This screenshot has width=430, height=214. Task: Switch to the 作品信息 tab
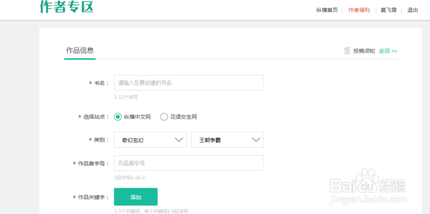(80, 50)
